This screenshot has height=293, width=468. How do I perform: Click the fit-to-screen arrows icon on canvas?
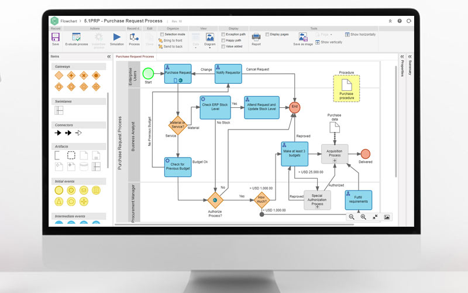(x=375, y=217)
